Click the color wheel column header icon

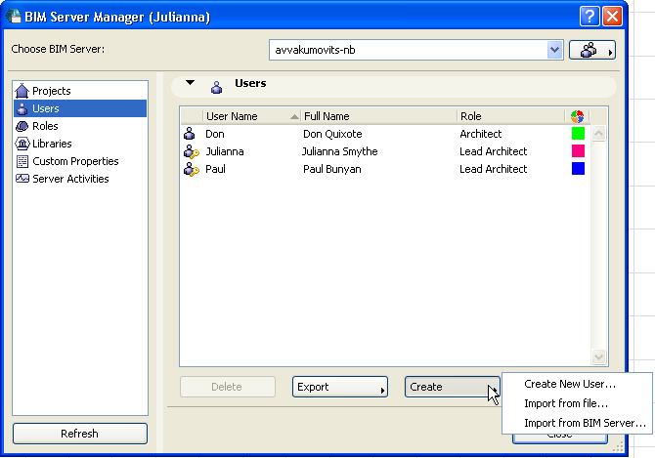(578, 116)
